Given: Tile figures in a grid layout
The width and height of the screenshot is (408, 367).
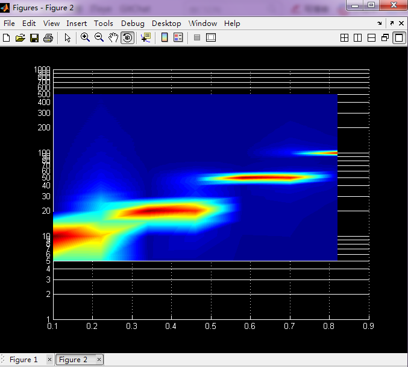Looking at the screenshot, I should 344,37.
